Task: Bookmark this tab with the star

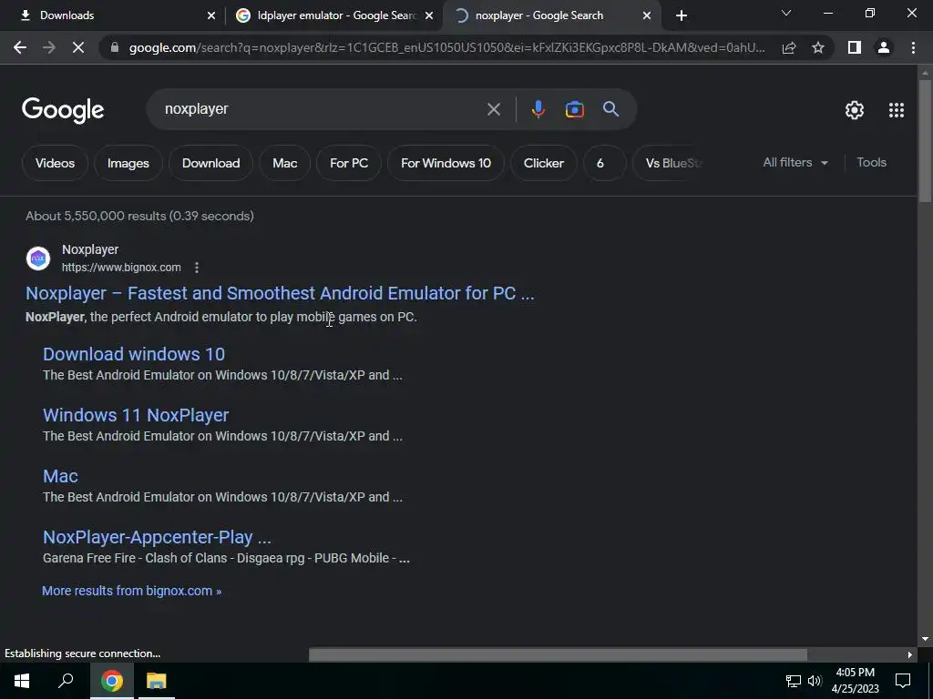Action: point(818,47)
